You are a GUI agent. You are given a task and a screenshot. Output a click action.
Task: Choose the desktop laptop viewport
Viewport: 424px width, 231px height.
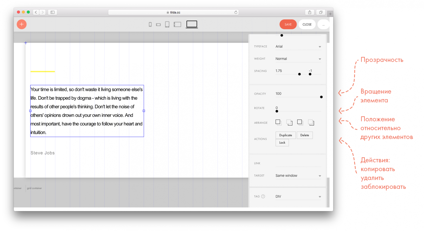pyautogui.click(x=192, y=24)
